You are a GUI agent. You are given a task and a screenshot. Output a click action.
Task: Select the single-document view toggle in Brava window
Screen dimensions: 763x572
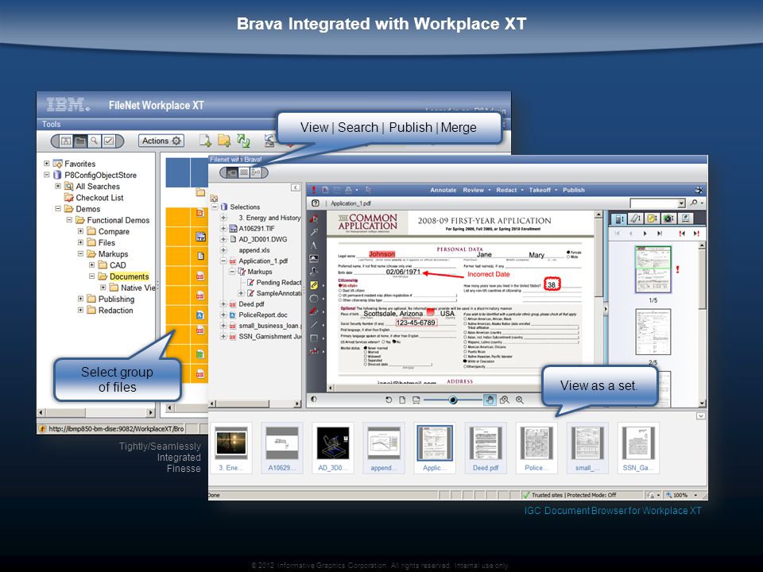[232, 172]
